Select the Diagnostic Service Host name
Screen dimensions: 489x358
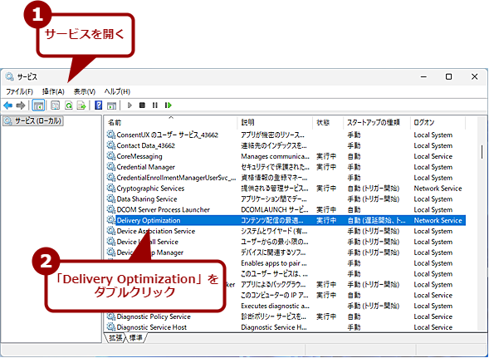(152, 327)
